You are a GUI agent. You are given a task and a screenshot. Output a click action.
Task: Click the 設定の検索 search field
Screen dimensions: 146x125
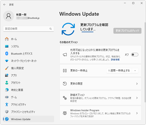tap(29, 29)
